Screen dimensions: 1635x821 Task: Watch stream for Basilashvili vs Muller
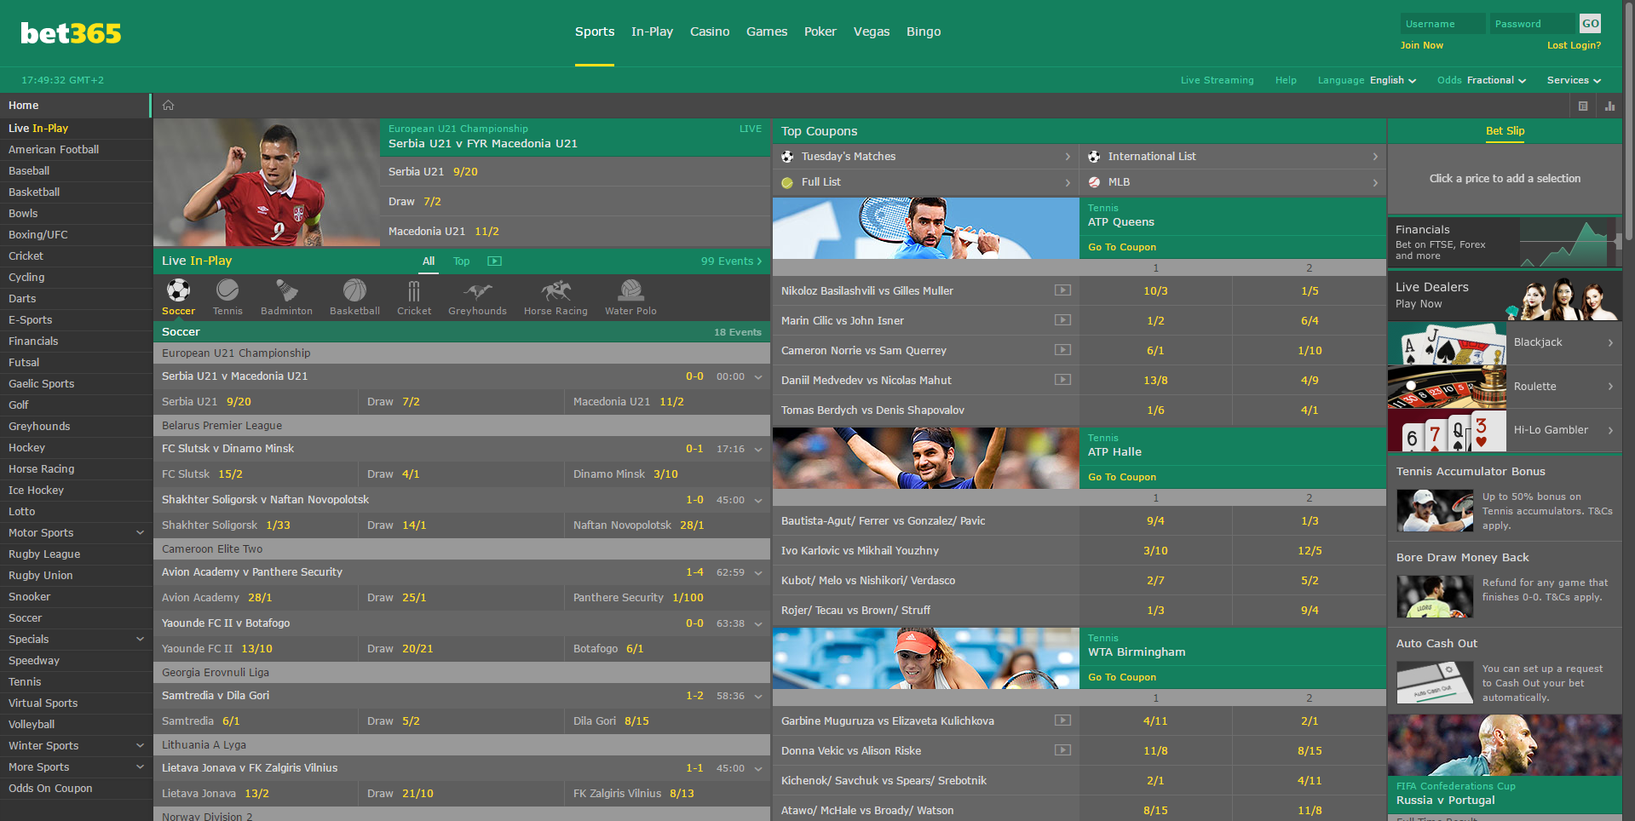[1062, 290]
